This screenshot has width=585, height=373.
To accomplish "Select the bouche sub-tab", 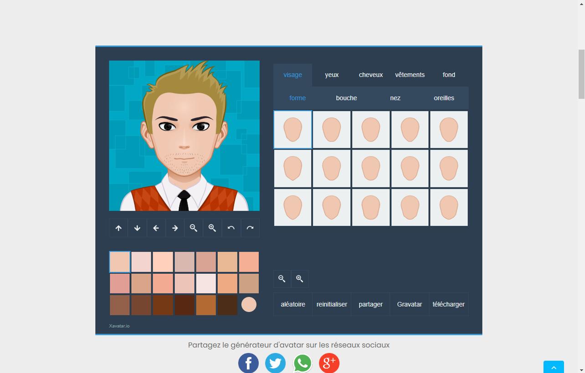I will pyautogui.click(x=346, y=98).
